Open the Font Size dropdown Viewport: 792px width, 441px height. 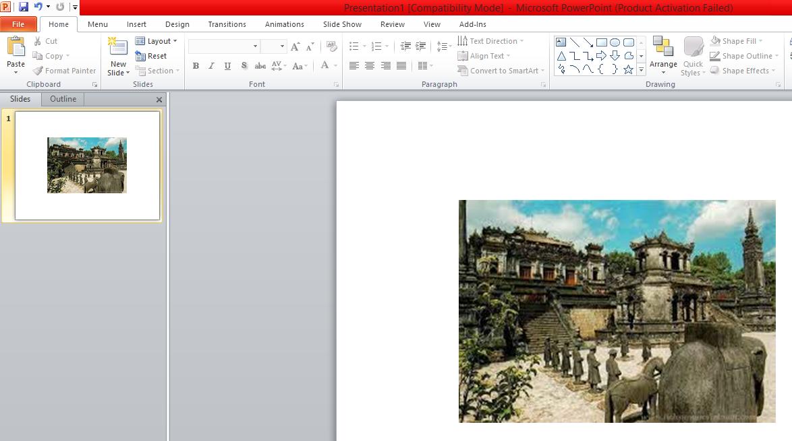click(283, 46)
